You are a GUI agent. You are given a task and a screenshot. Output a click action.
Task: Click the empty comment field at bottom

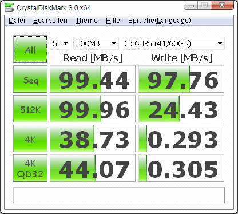(119, 195)
